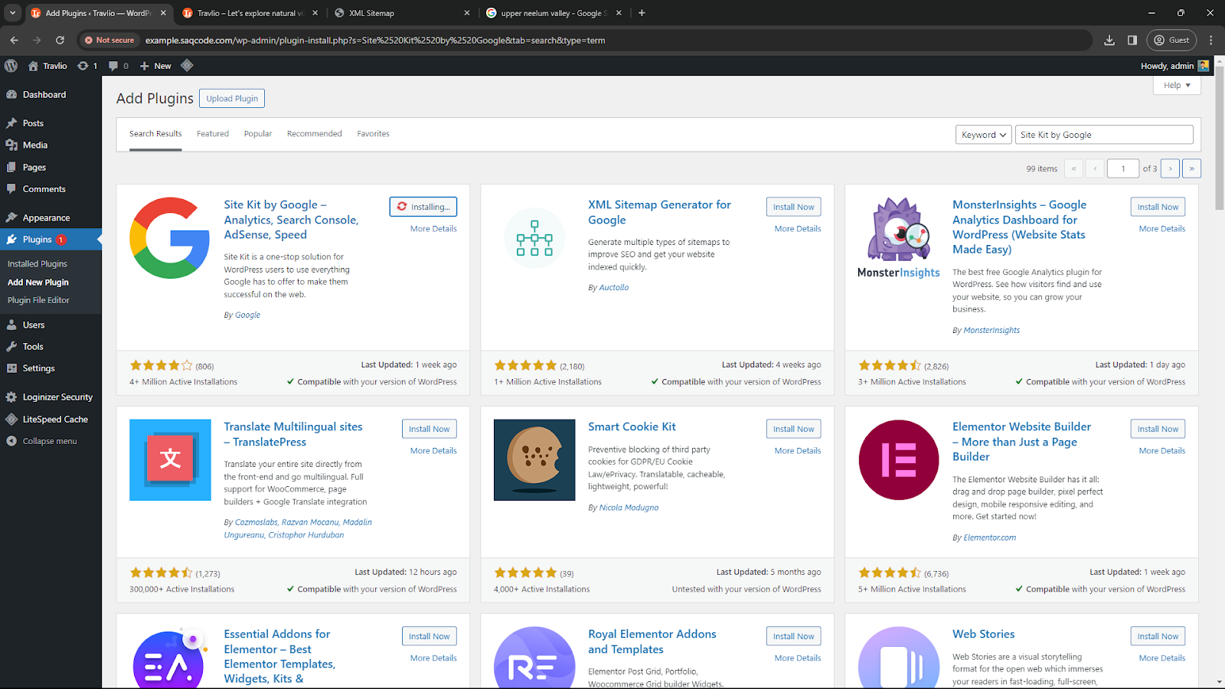Open browser downloads icon
Screen dimensions: 1225x689
1109,40
